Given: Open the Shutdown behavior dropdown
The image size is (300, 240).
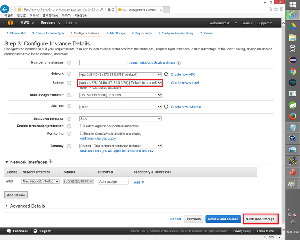Looking at the screenshot, I should 120,119.
